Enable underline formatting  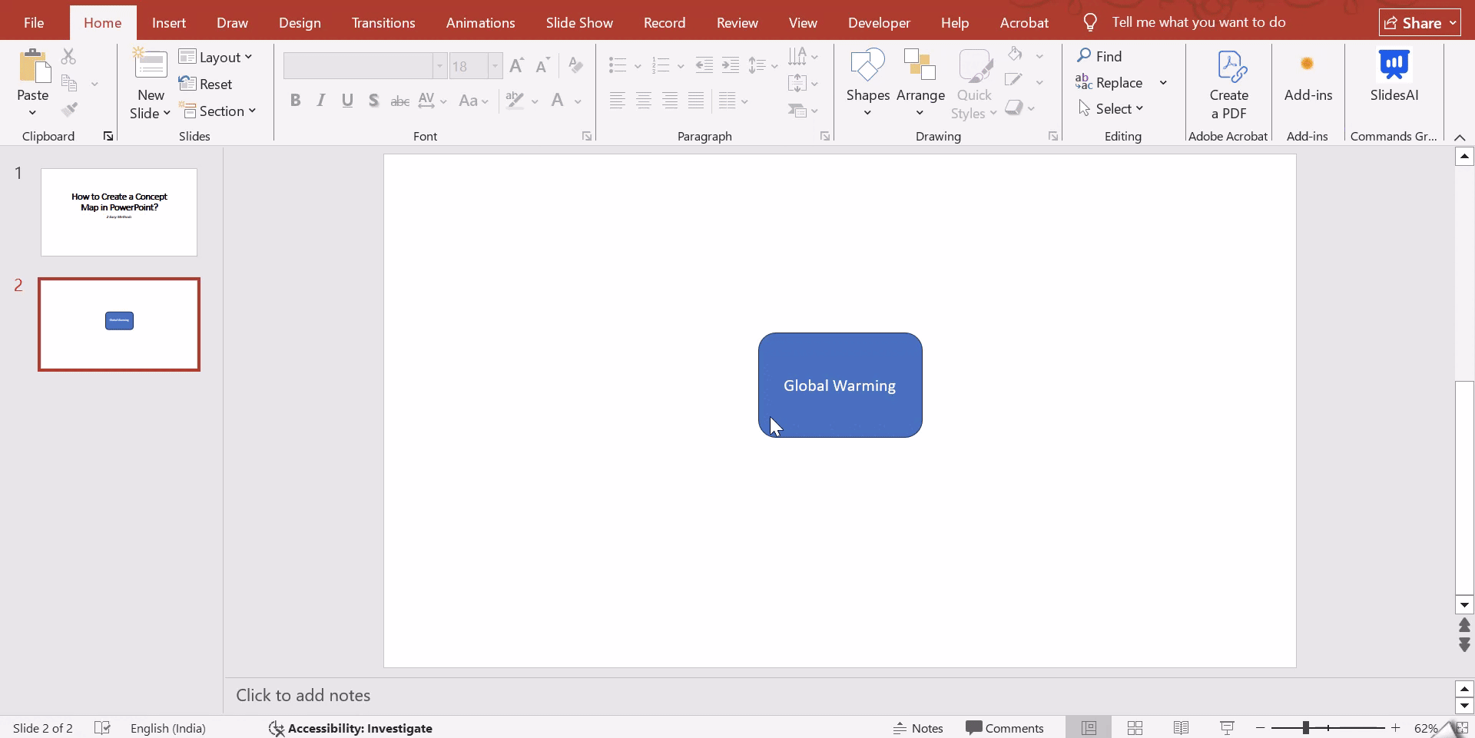click(x=347, y=101)
